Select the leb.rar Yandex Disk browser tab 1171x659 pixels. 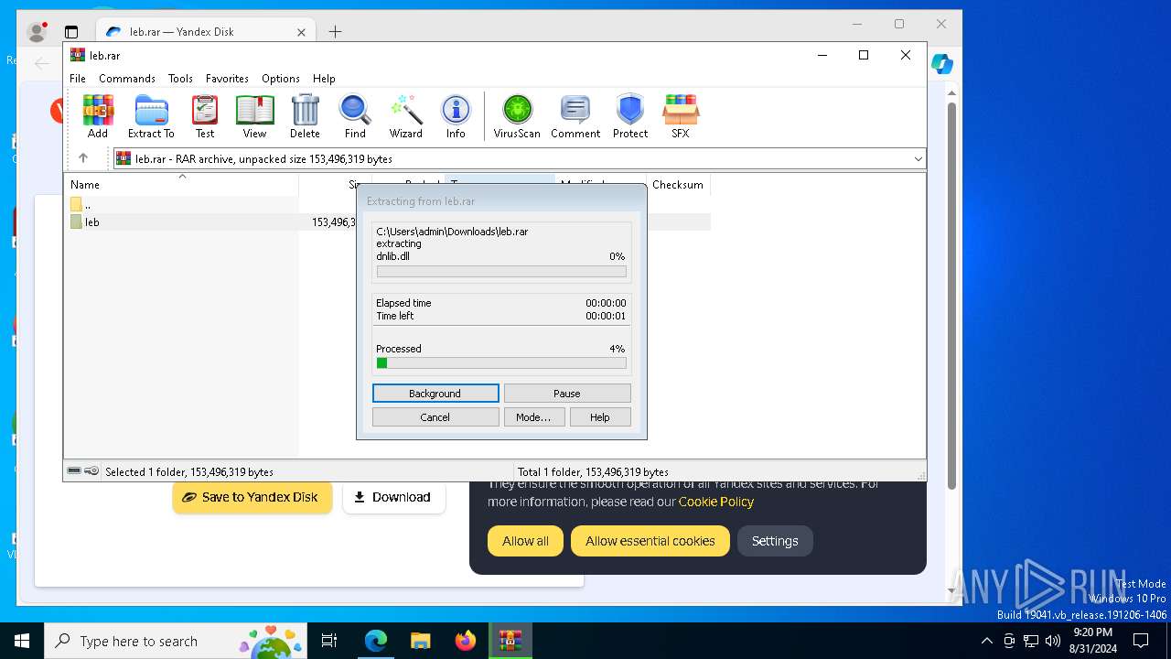(205, 32)
